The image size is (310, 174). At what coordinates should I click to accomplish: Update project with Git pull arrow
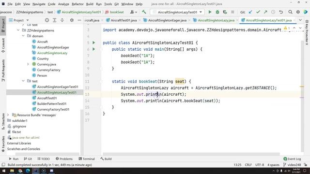click(250, 12)
